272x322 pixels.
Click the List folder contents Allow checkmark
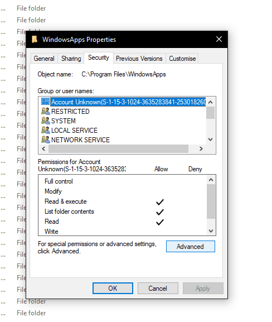[x=160, y=212]
